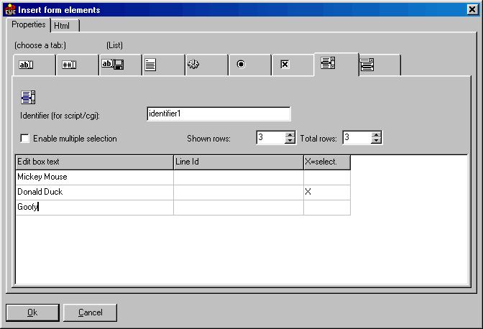The width and height of the screenshot is (483, 329).
Task: Select the radio button element tab
Action: 241,65
